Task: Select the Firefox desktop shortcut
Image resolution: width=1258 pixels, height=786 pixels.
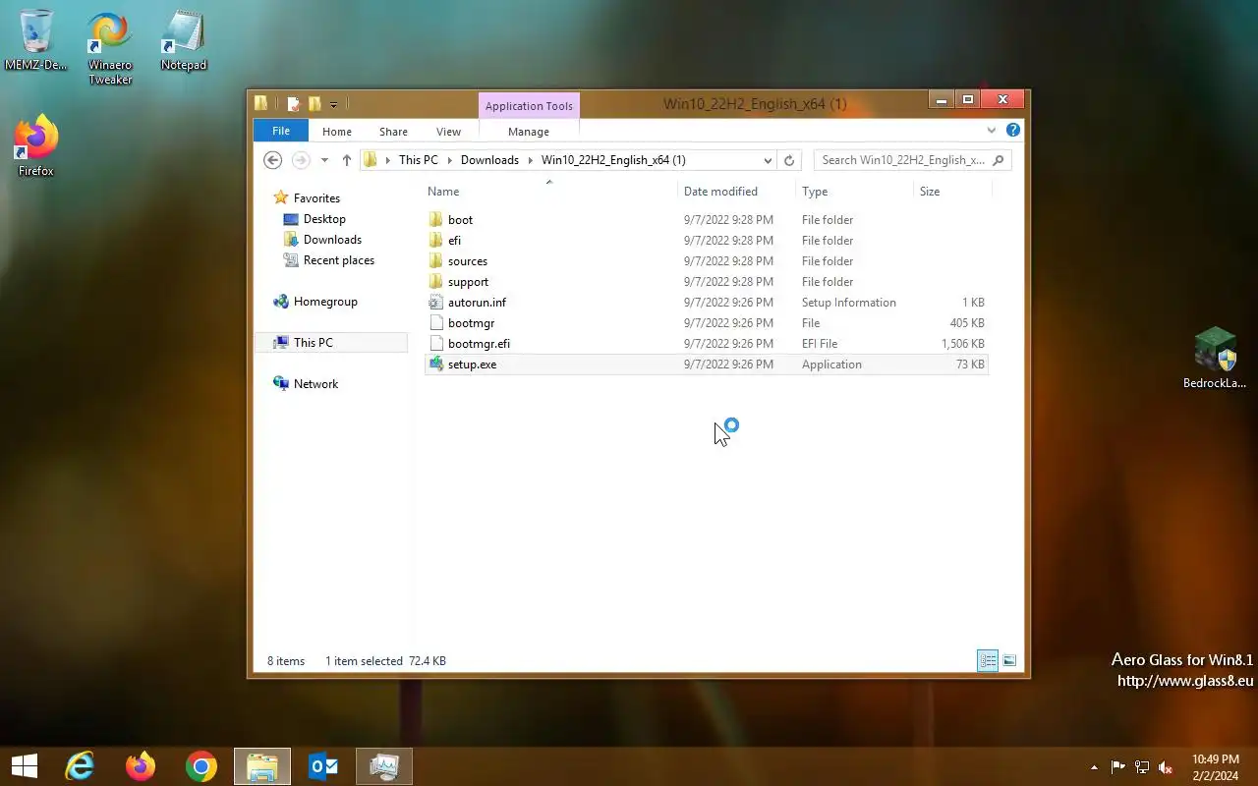Action: [x=36, y=145]
